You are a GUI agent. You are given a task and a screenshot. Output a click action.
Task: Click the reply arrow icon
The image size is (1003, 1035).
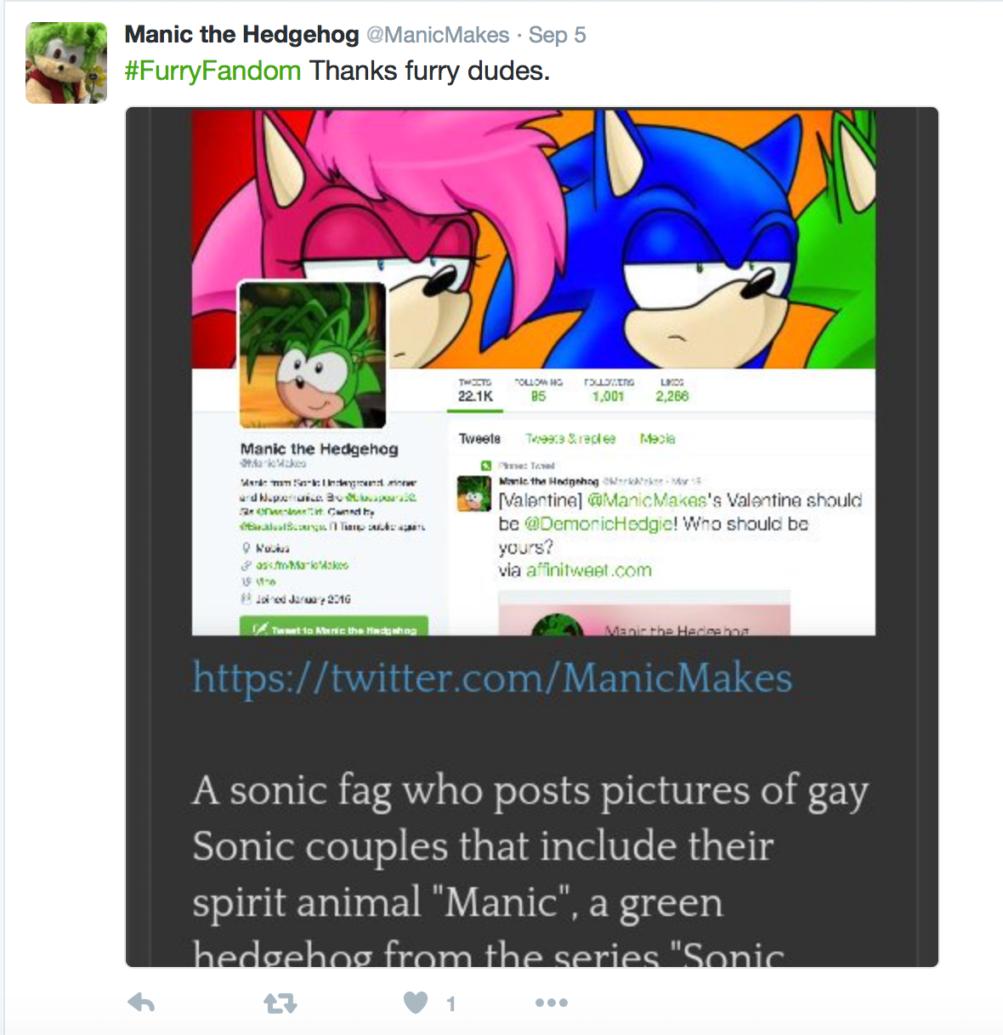[x=141, y=1004]
